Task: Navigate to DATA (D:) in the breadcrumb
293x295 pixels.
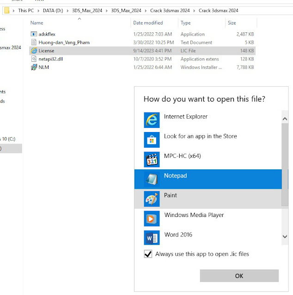Action: [x=53, y=11]
